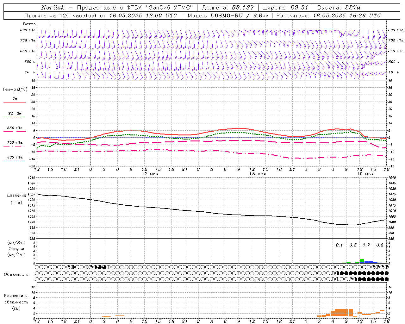Image resolution: width=405 pixels, height=324 pixels.
Task: Click the small orange bar near hour 6 on 17 May
Action: pyautogui.click(x=120, y=316)
